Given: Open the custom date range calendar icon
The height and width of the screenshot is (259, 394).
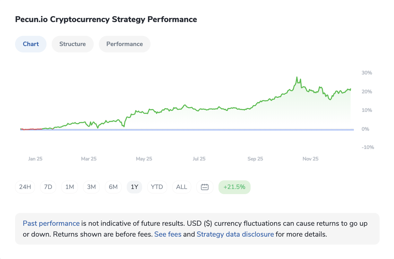Looking at the screenshot, I should coord(205,187).
